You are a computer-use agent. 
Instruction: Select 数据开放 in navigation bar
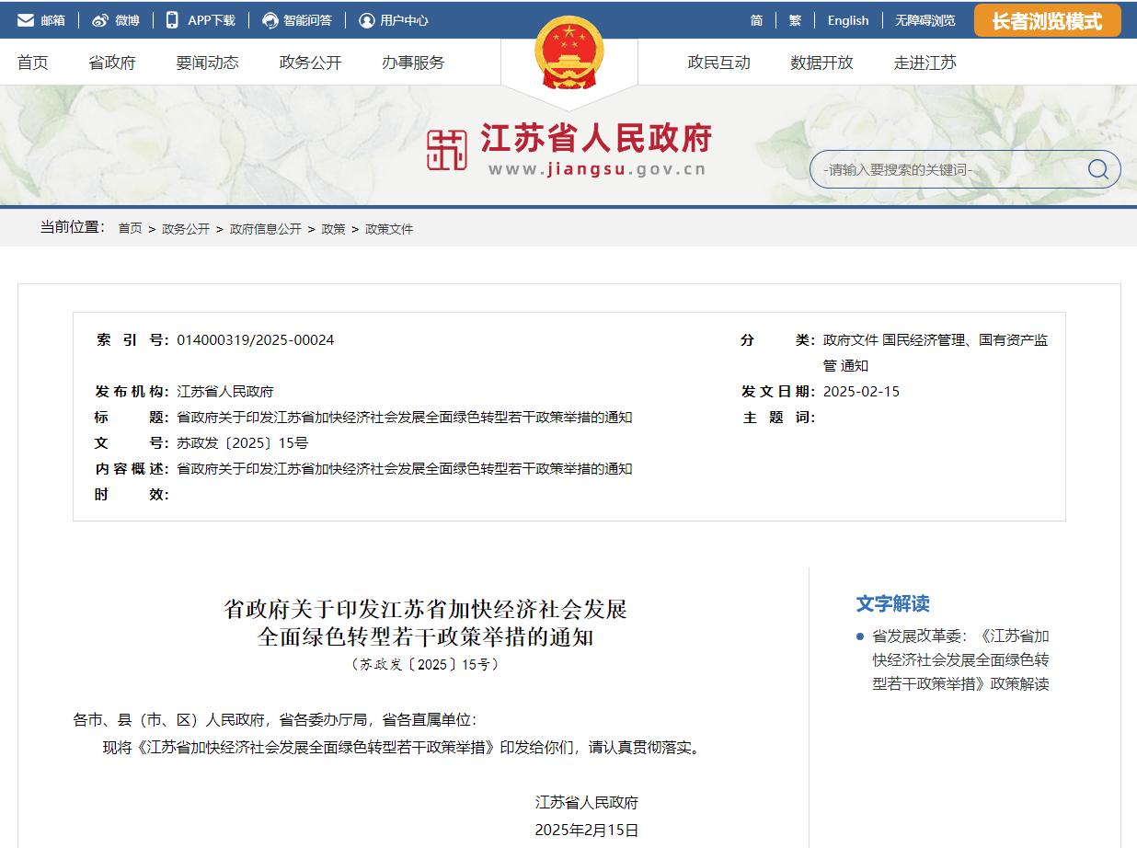[821, 63]
